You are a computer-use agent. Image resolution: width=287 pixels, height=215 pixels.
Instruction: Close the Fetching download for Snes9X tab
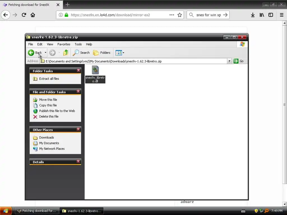(x=58, y=5)
